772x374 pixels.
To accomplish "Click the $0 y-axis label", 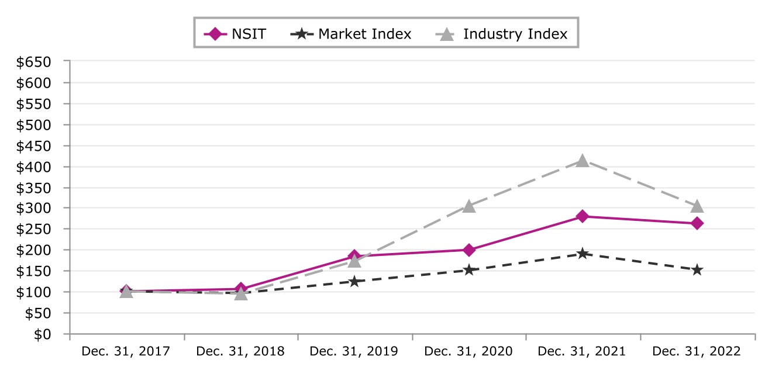I will click(x=44, y=334).
